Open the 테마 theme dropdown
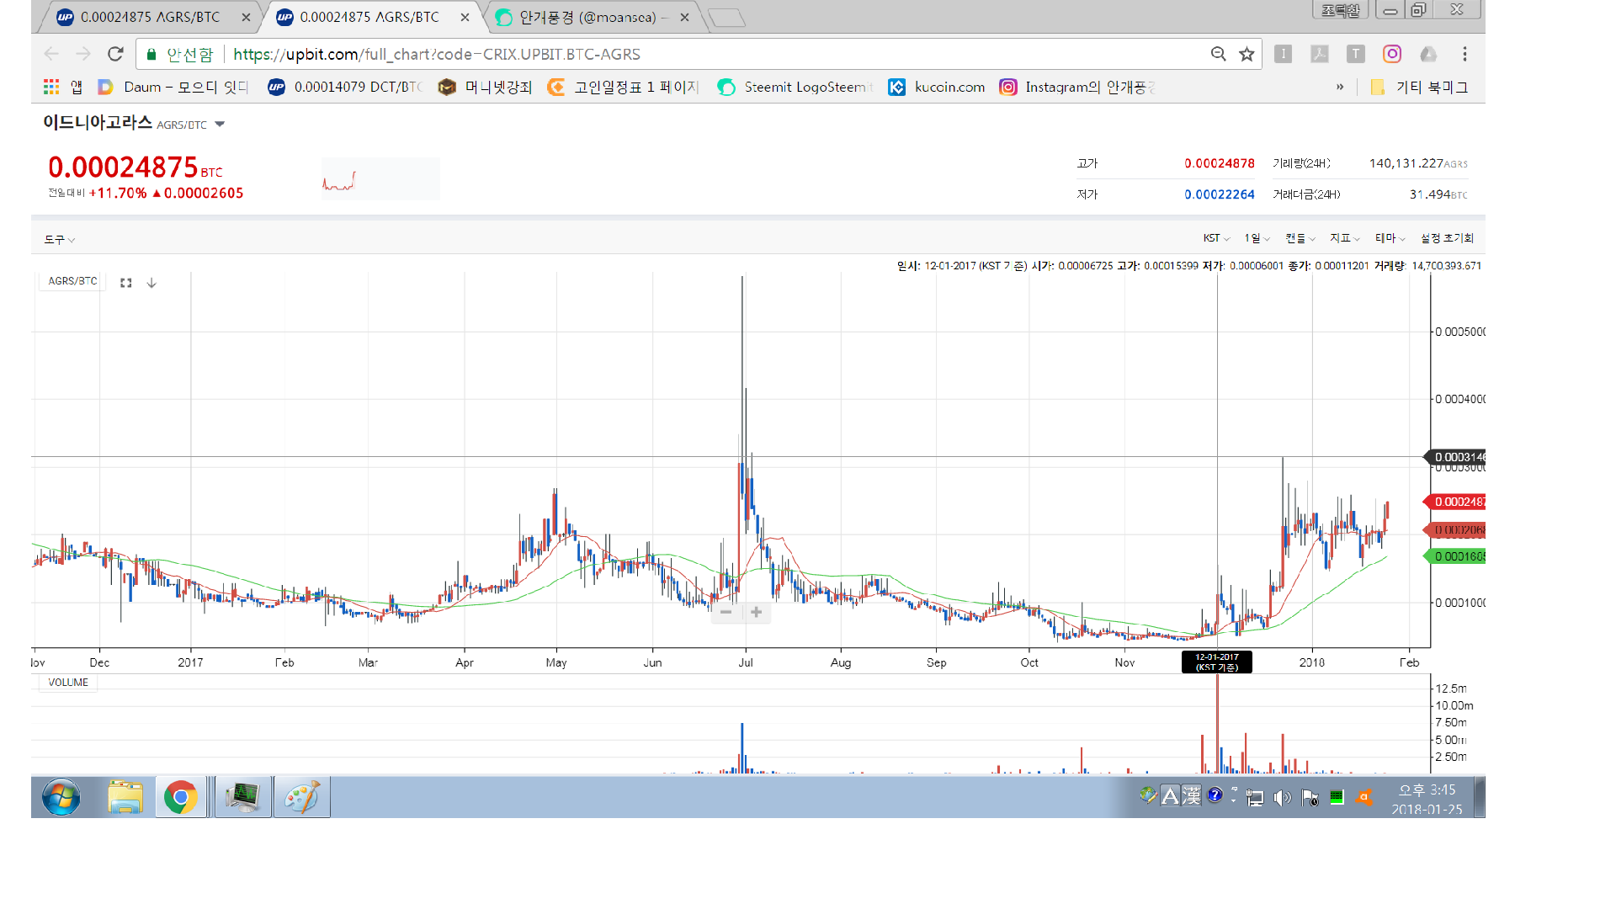 point(1390,238)
